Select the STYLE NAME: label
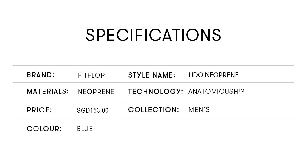Viewport: 308px width, 152px height. [x=152, y=75]
